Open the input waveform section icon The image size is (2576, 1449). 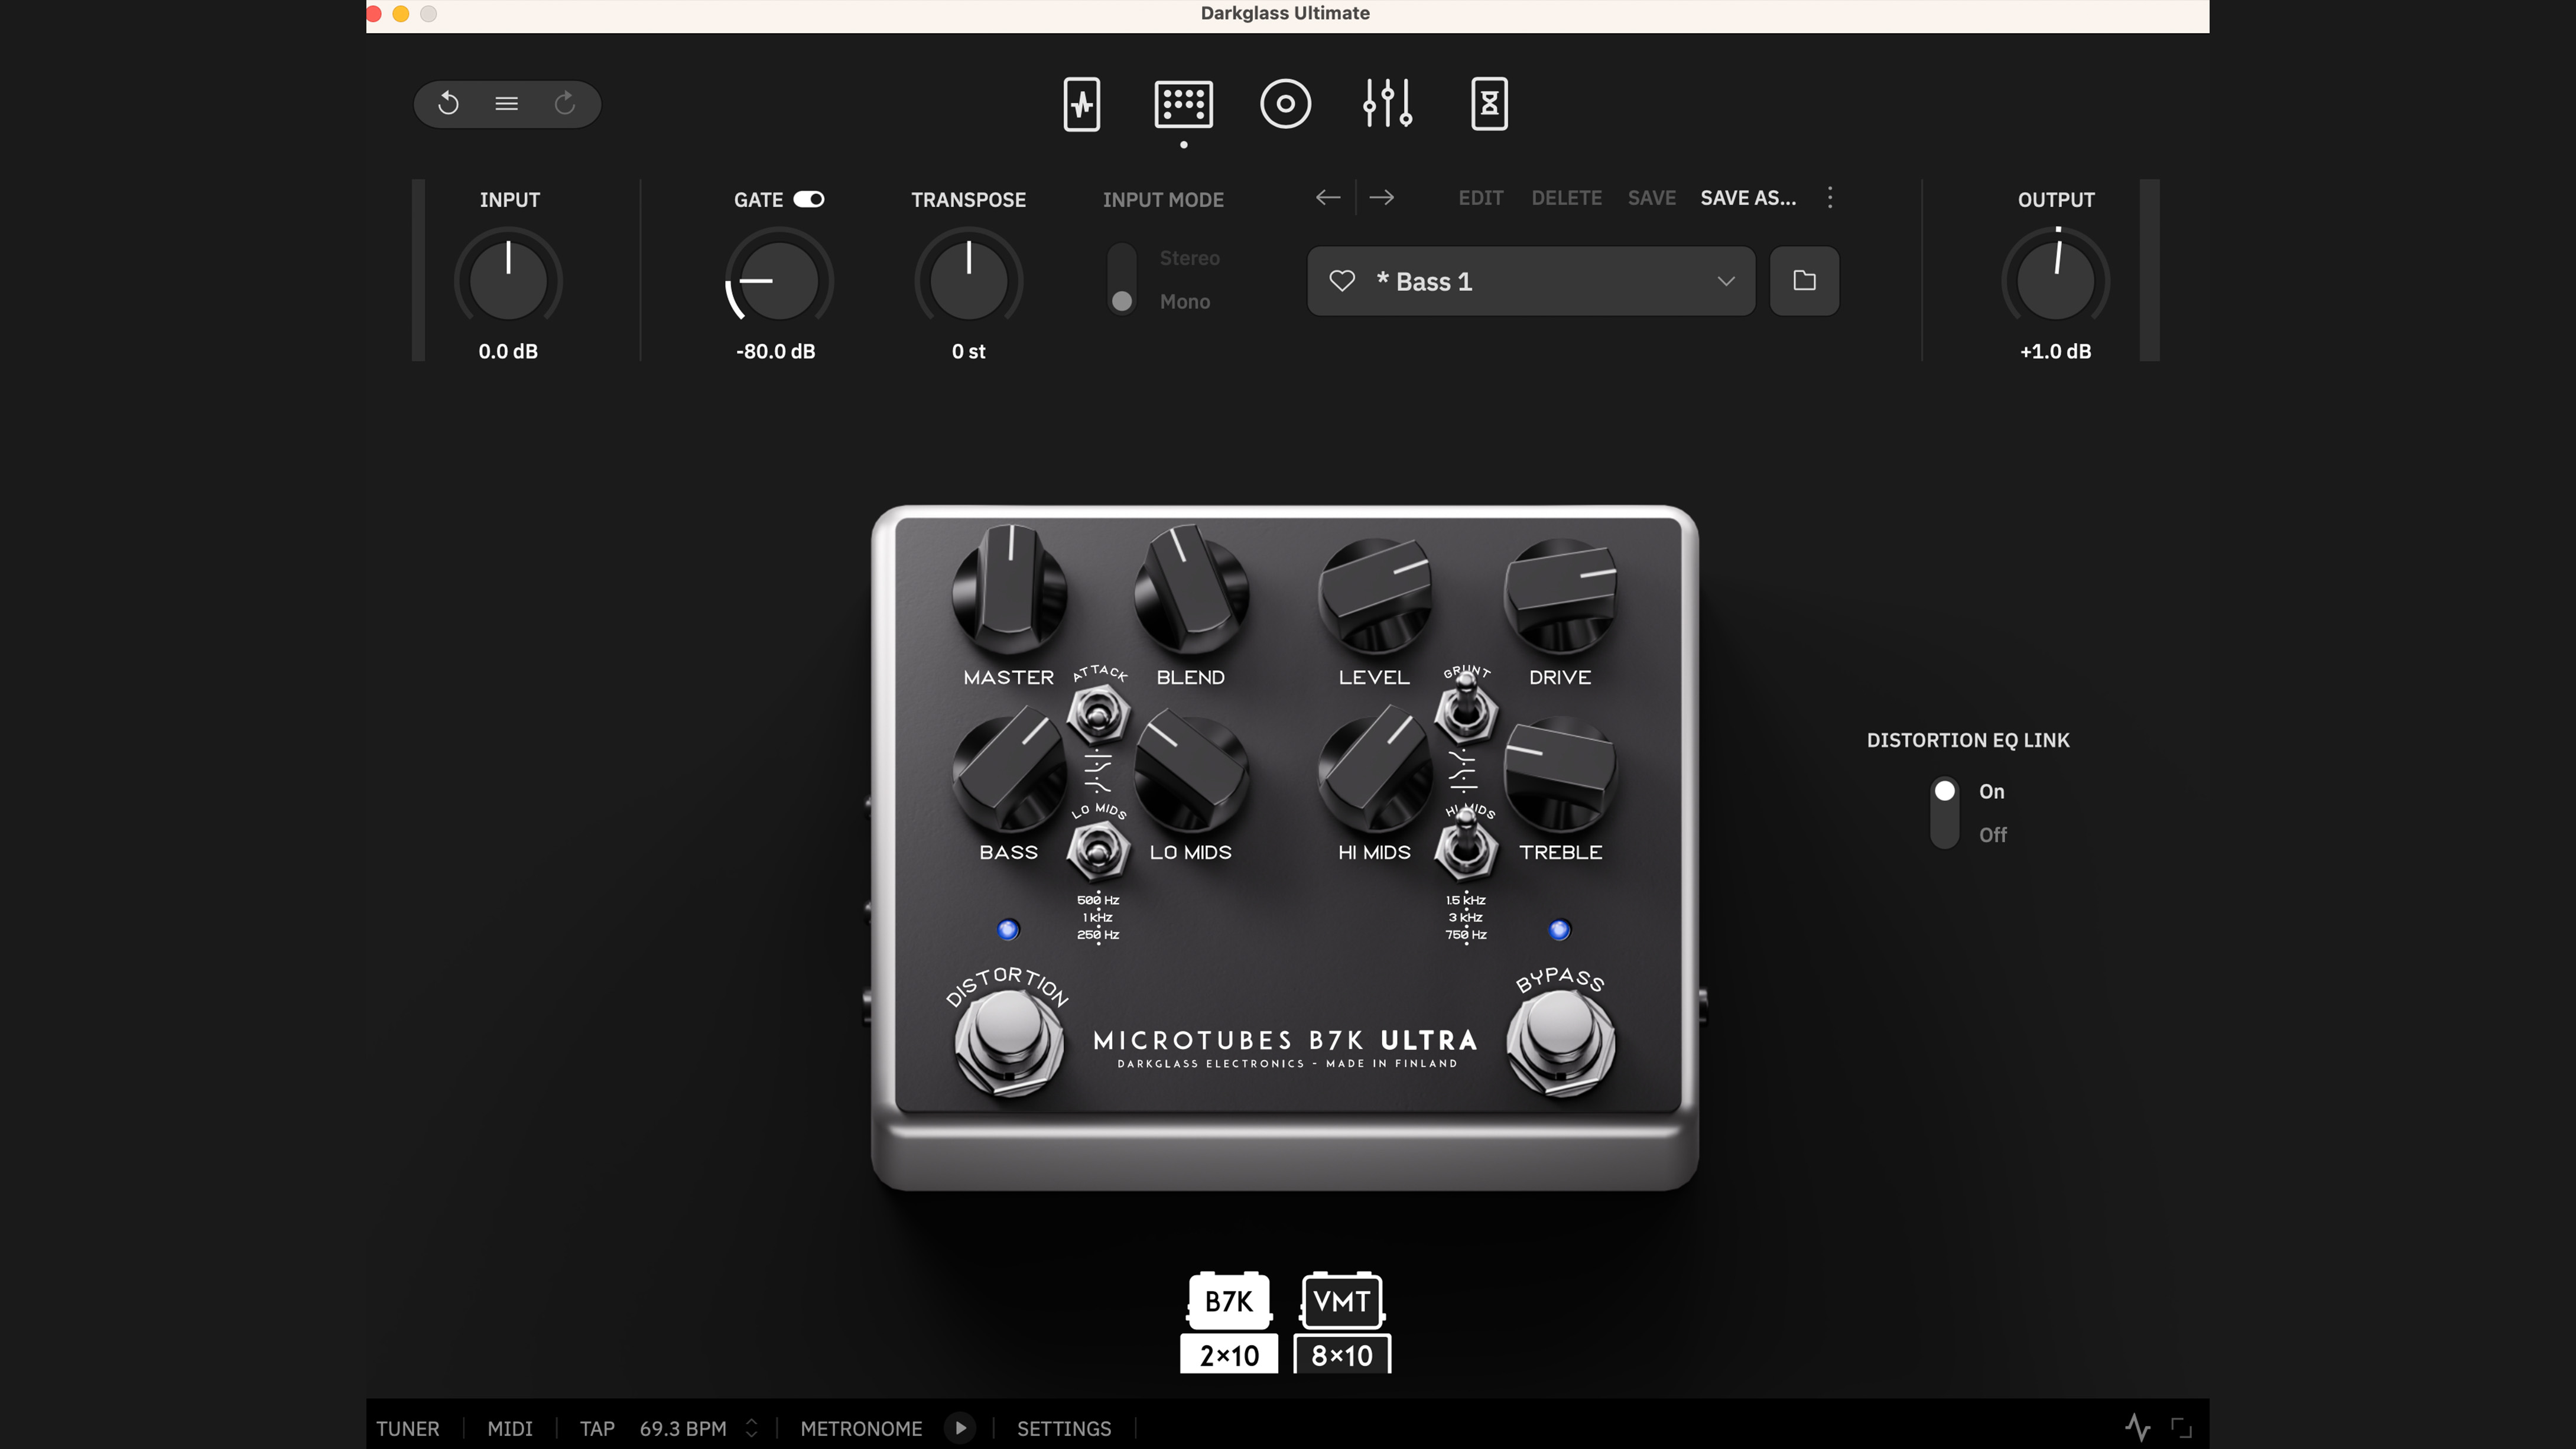(1081, 104)
